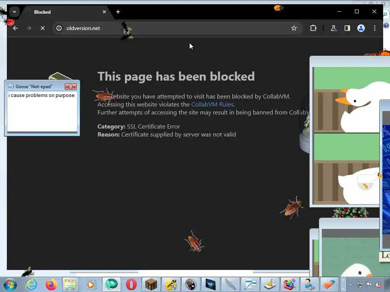Image resolution: width=390 pixels, height=292 pixels.
Task: Bookmark this page with the star icon
Action: [294, 28]
